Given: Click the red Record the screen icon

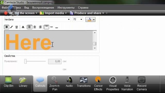Looking at the screenshot, I should click(x=6, y=13).
